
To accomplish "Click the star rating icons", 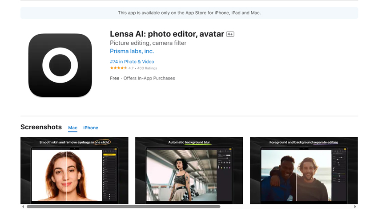I will pyautogui.click(x=118, y=68).
